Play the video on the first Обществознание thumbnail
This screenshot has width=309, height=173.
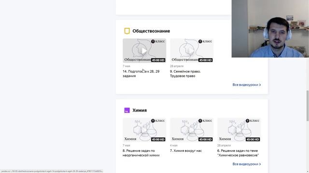point(144,50)
